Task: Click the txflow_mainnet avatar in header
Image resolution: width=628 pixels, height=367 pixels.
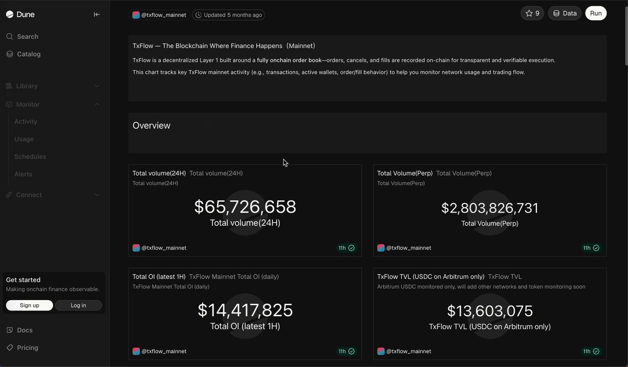Action: [136, 15]
